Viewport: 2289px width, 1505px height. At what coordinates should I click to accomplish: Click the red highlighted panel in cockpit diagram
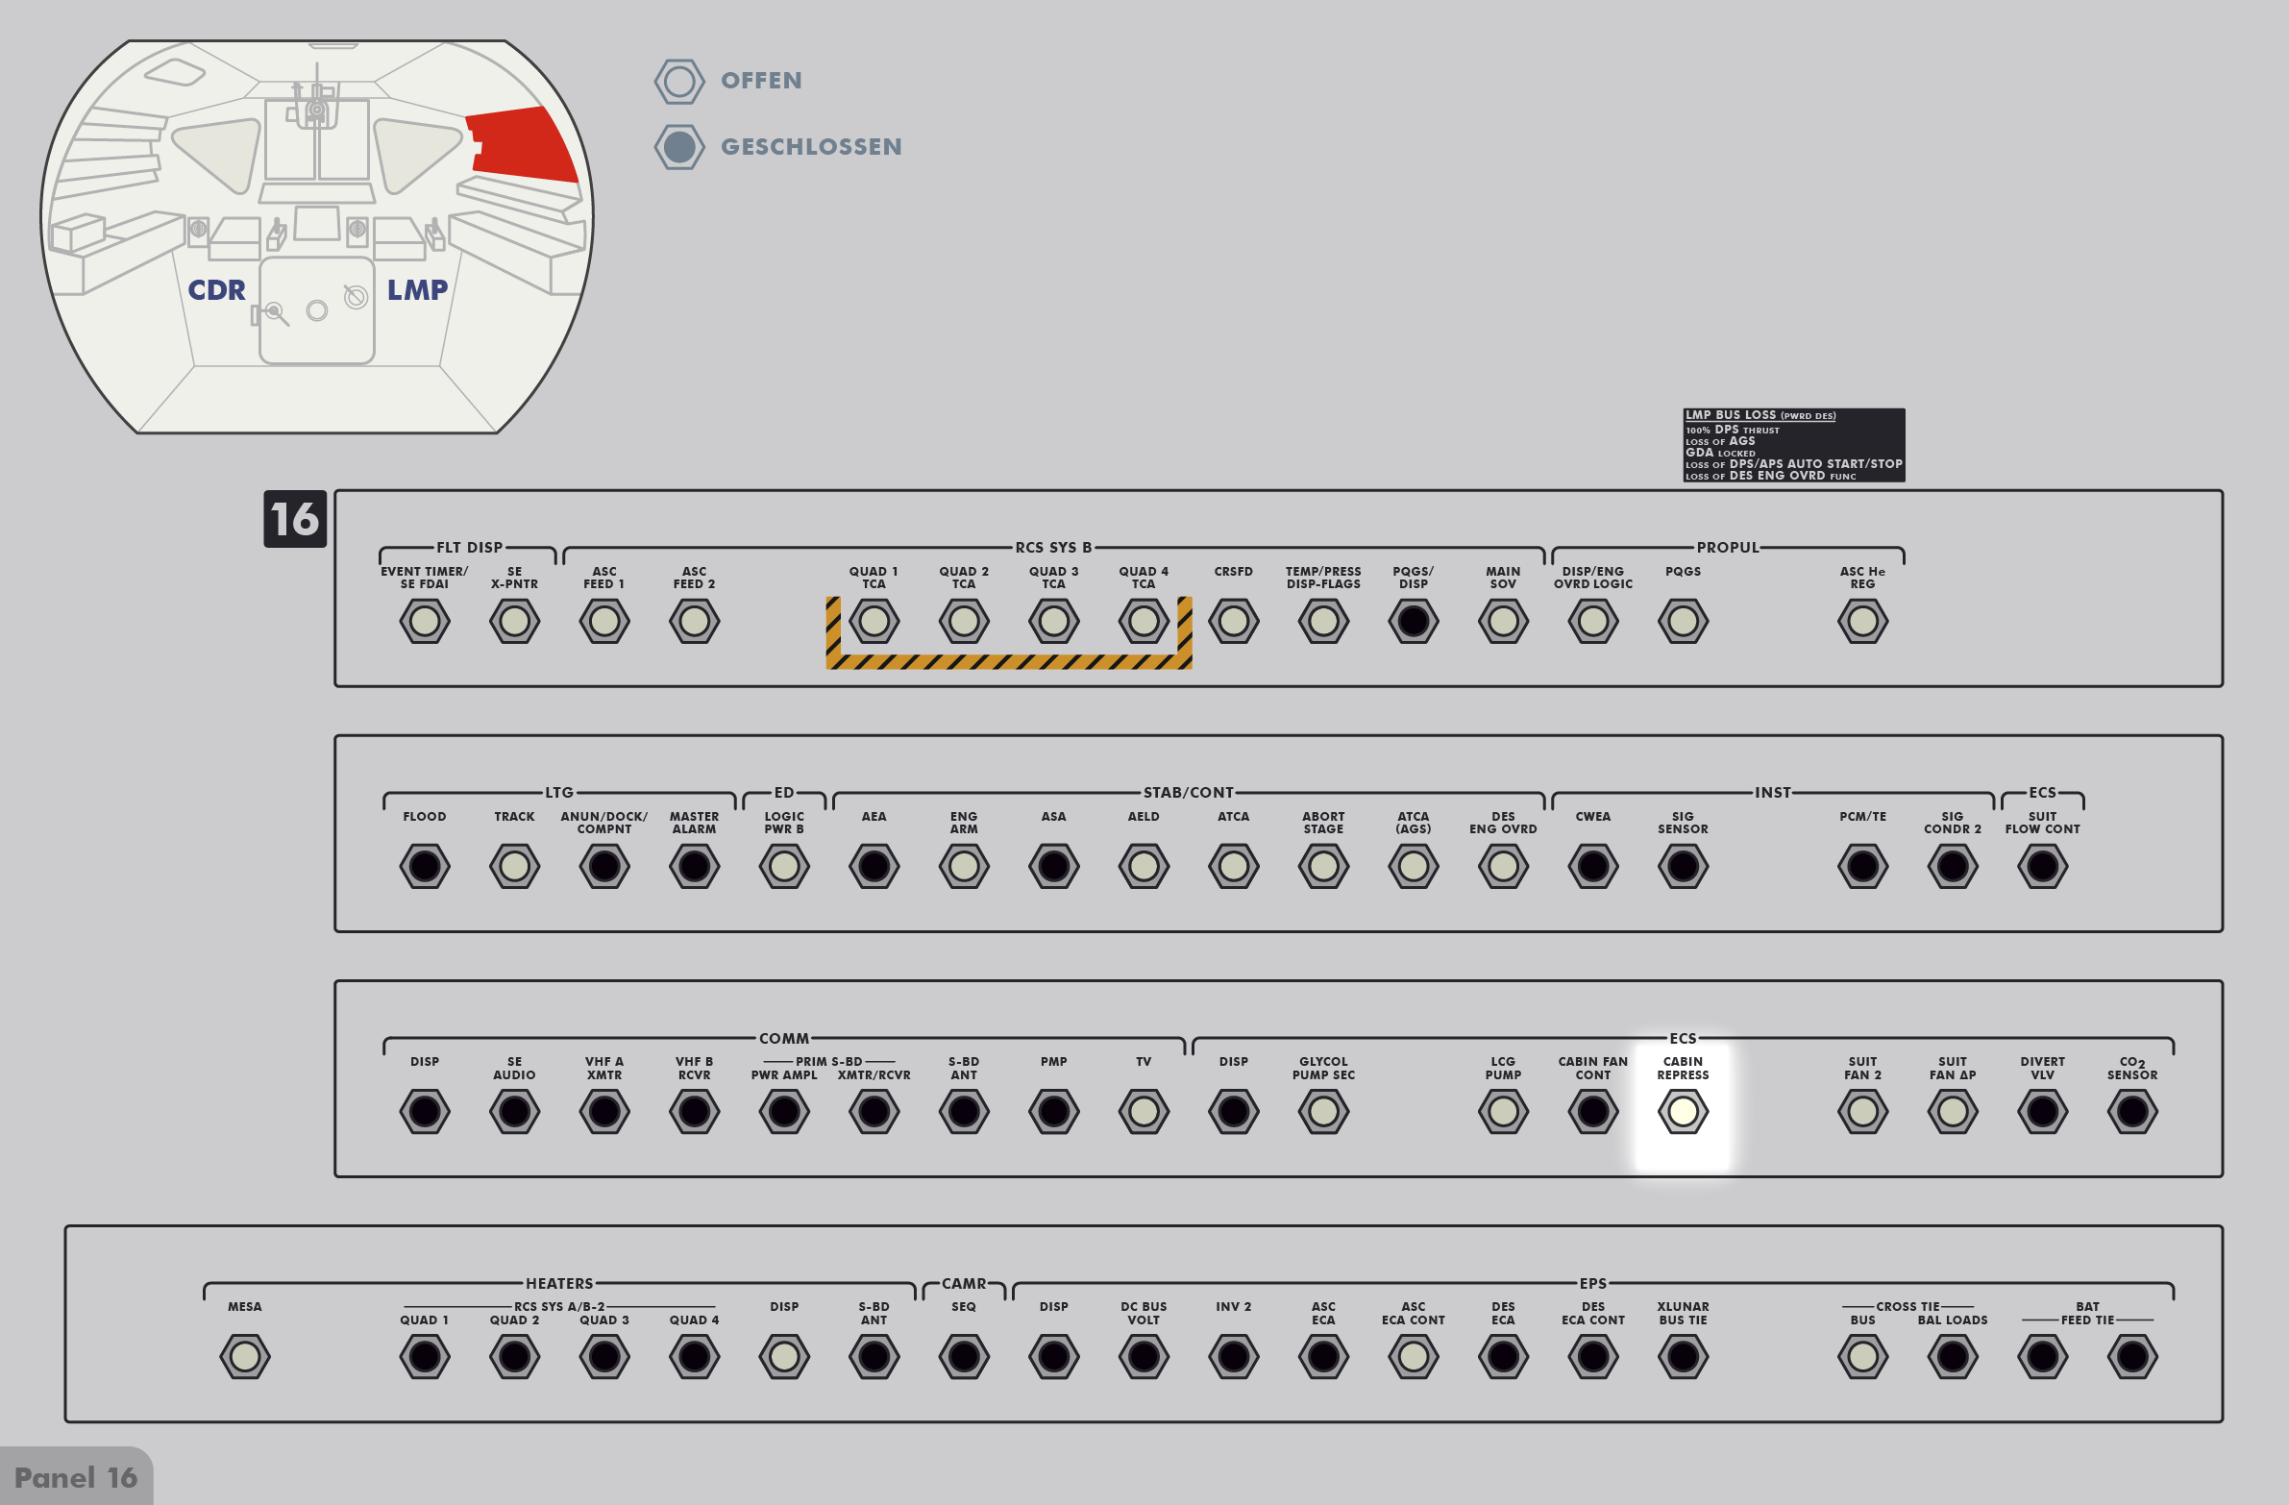(x=524, y=144)
